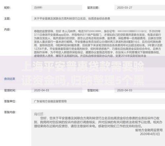Click the 省地方金融局监管局 signature line

click(x=149, y=130)
